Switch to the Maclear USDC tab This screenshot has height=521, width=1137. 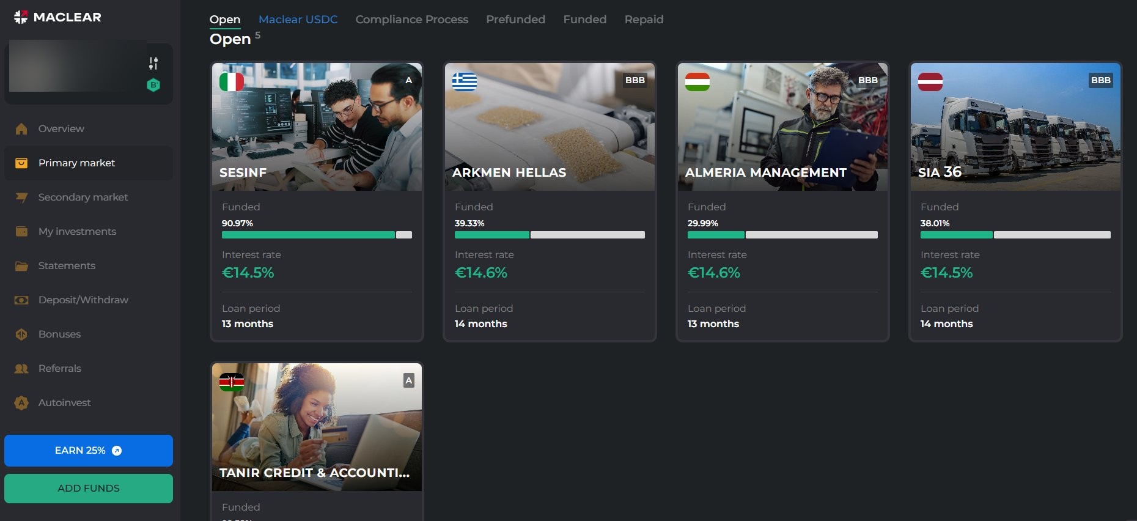[x=298, y=20]
